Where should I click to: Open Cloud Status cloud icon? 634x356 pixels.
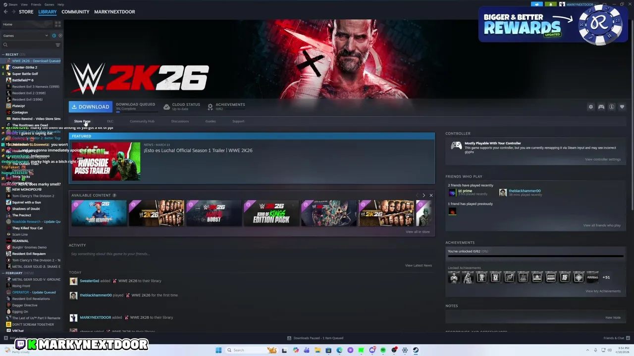pyautogui.click(x=166, y=107)
